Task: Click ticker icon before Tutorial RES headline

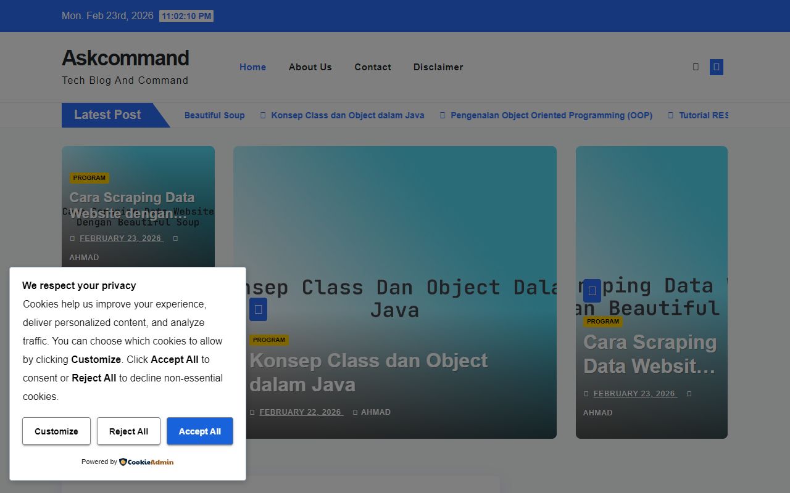Action: tap(670, 115)
